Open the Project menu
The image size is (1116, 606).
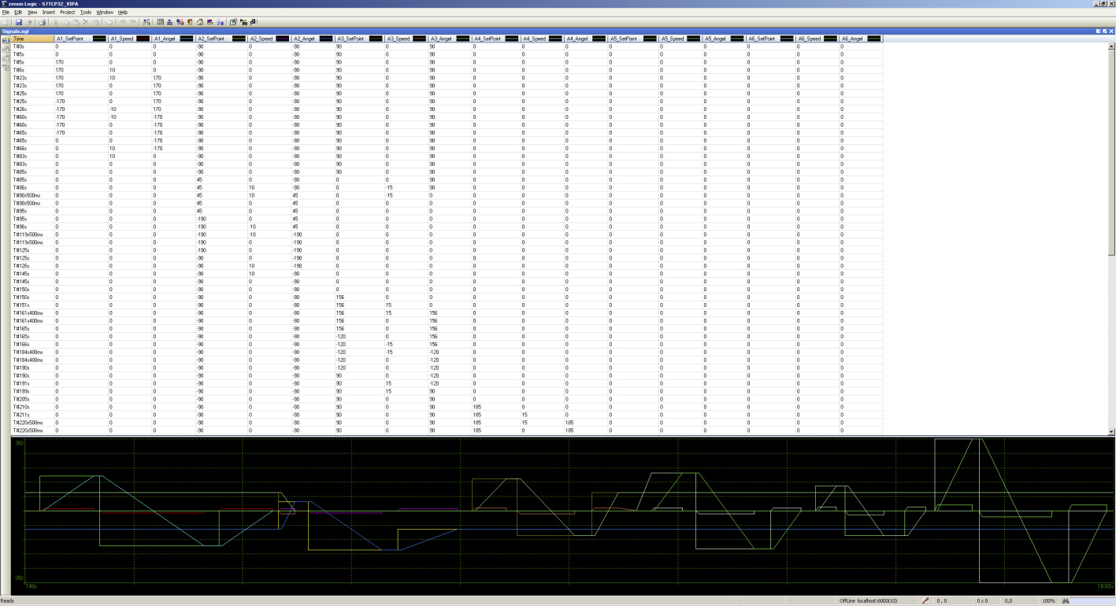(67, 13)
